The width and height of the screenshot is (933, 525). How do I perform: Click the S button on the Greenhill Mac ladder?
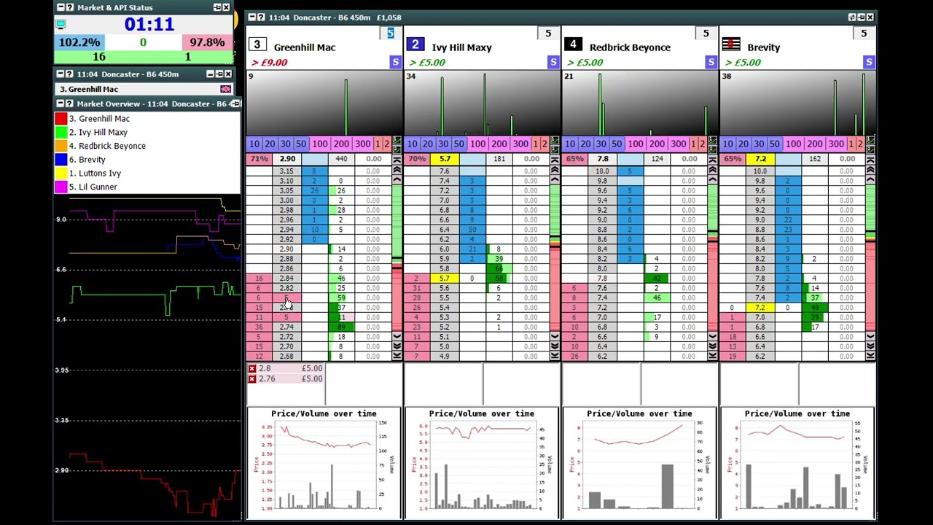(x=395, y=62)
